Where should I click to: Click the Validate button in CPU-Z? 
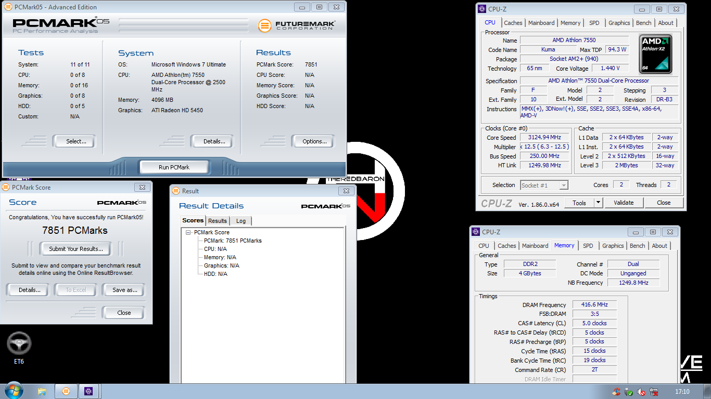(x=624, y=203)
